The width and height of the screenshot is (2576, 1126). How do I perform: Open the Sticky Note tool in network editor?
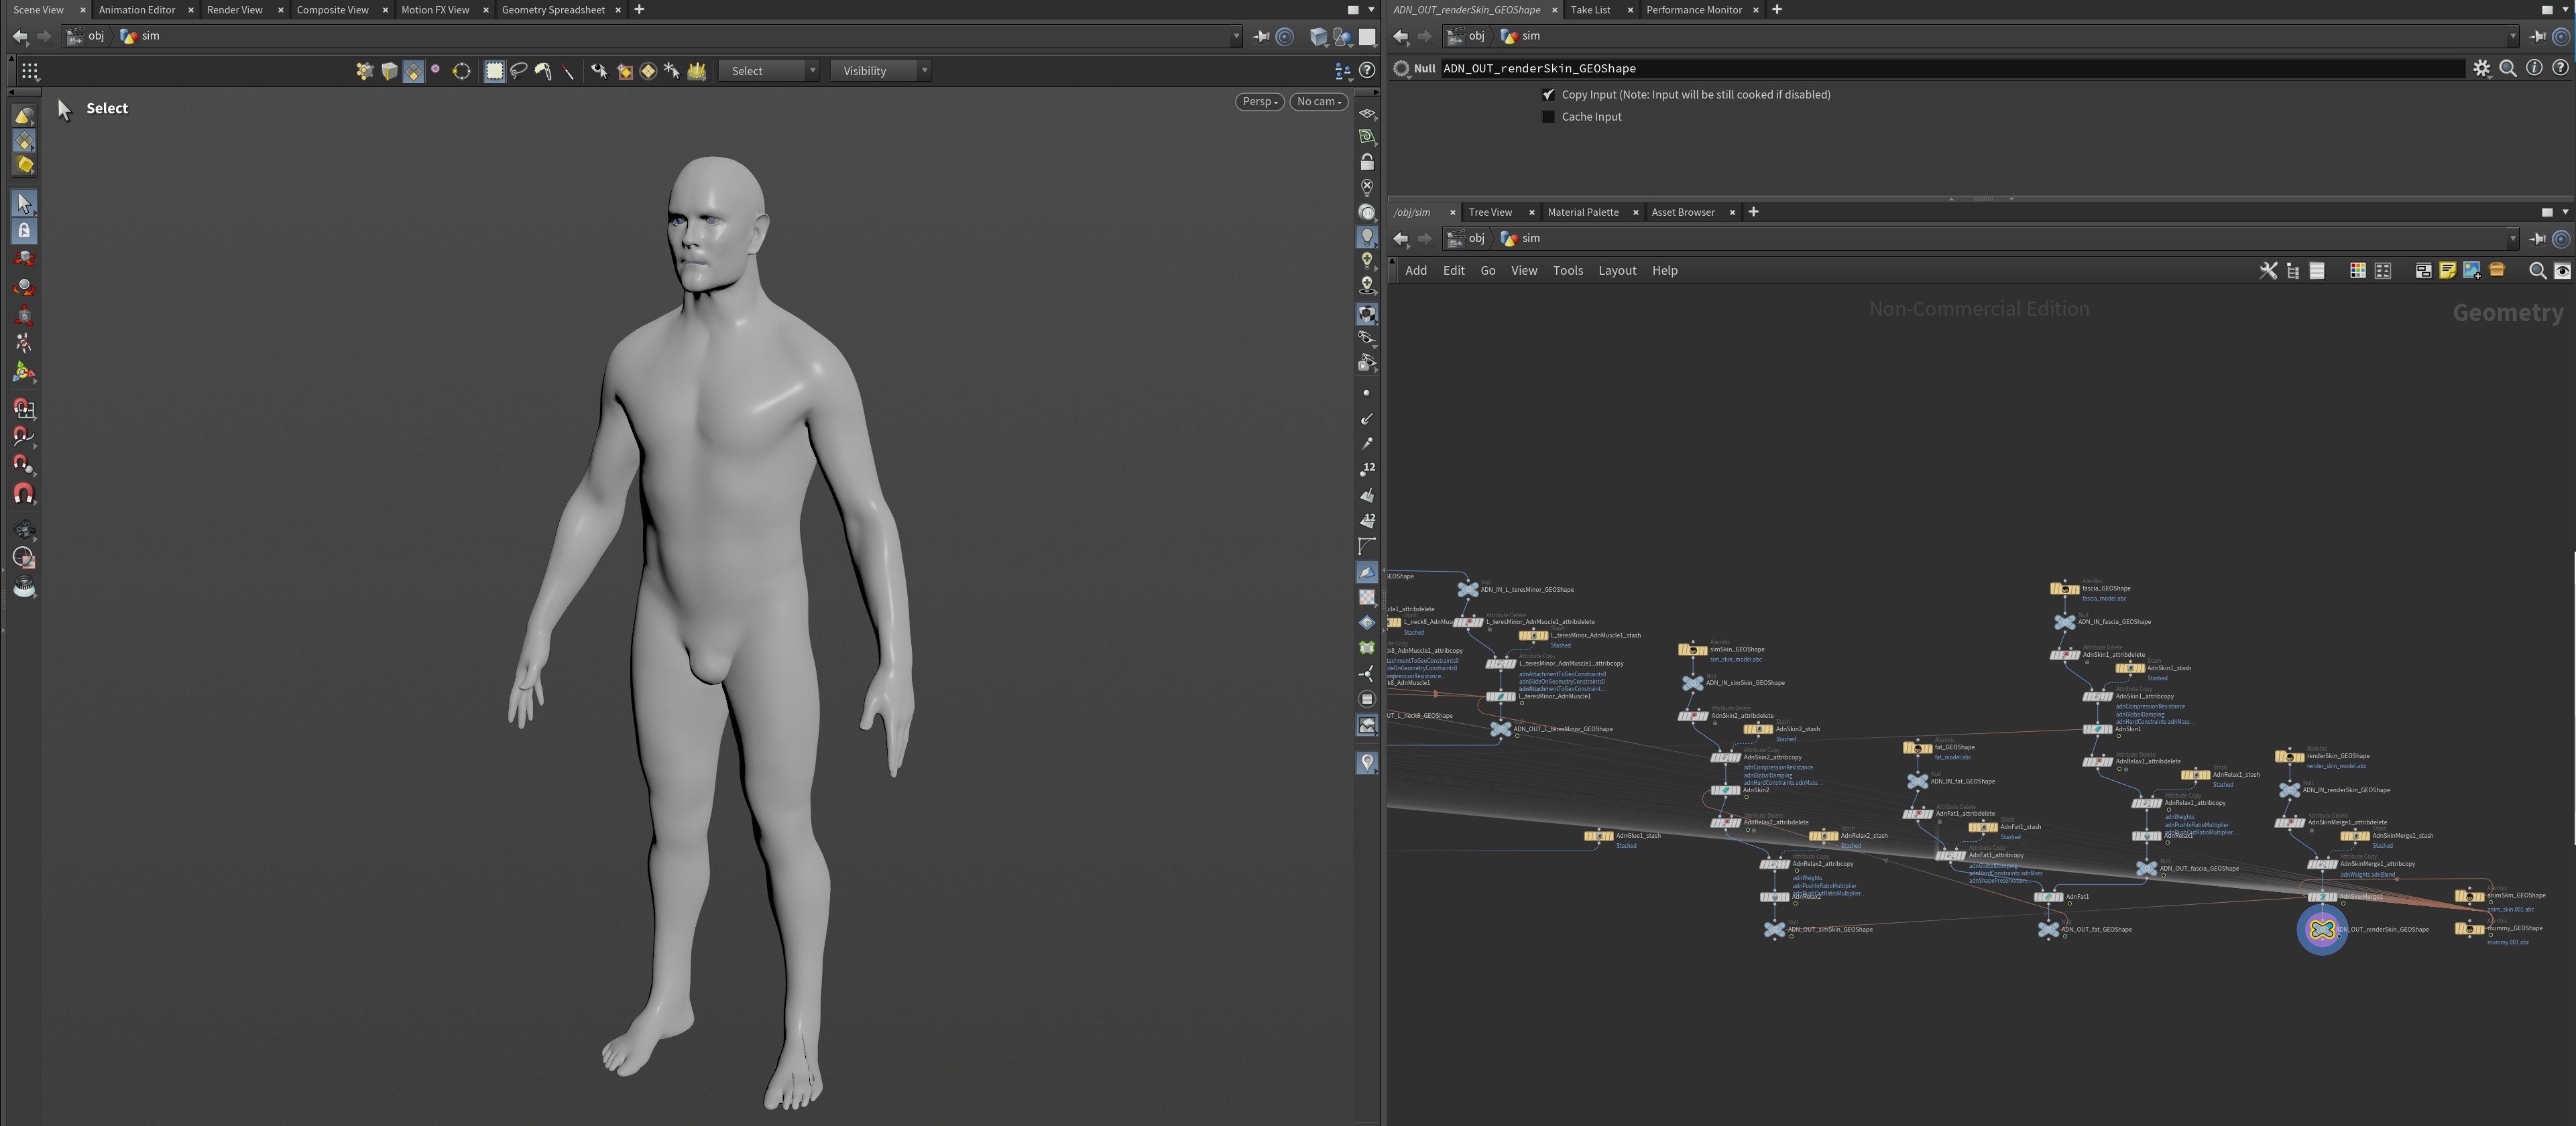(x=2447, y=270)
